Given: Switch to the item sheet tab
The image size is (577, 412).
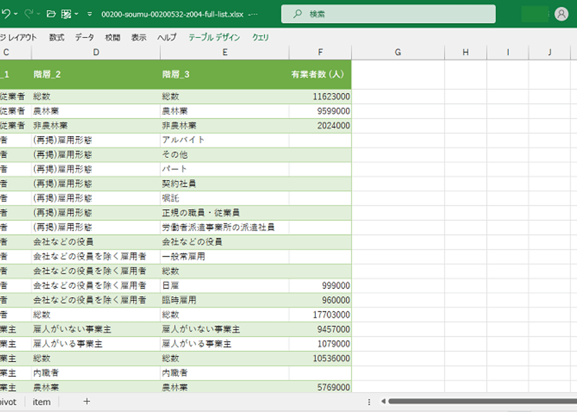Looking at the screenshot, I should [42, 402].
